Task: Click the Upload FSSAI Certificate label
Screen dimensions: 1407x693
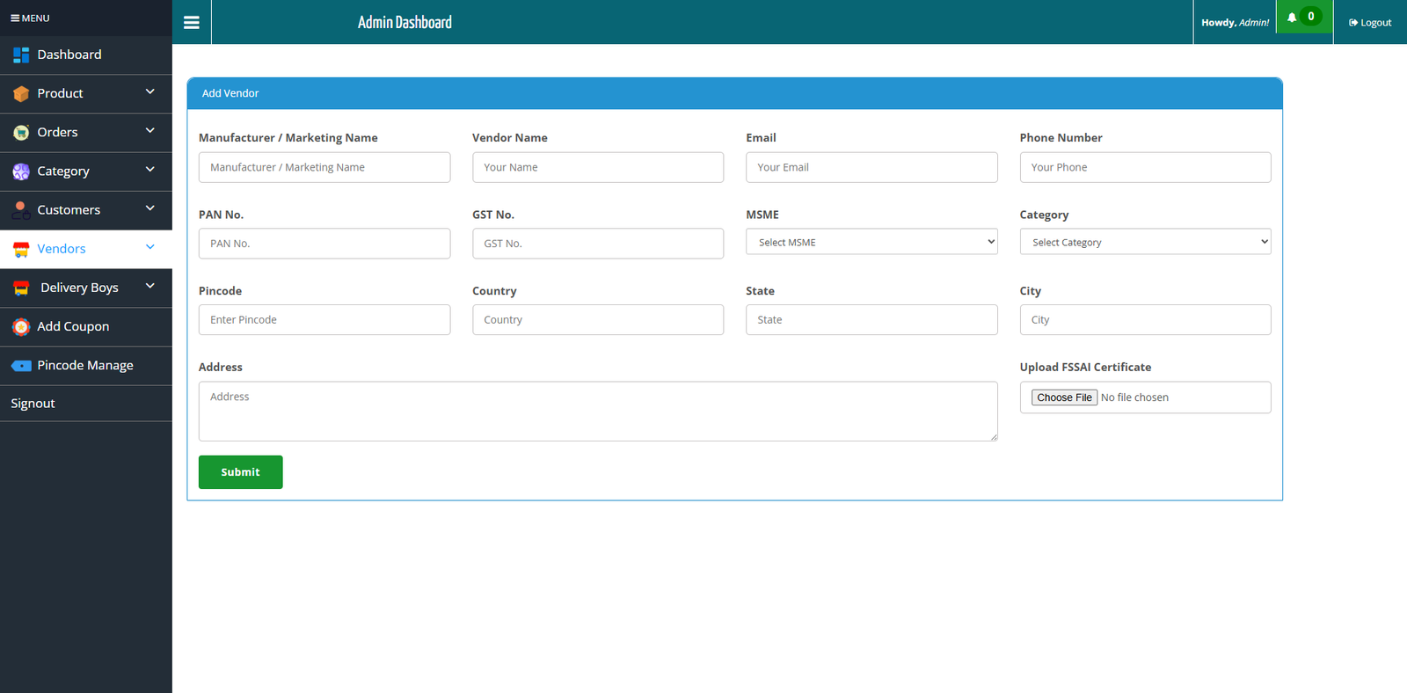Action: click(x=1085, y=368)
